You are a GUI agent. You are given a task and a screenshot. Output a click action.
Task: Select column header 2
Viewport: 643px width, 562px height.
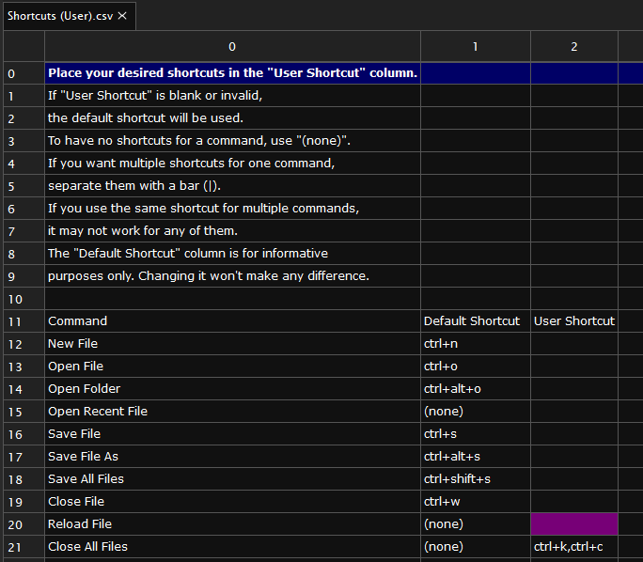tap(574, 47)
